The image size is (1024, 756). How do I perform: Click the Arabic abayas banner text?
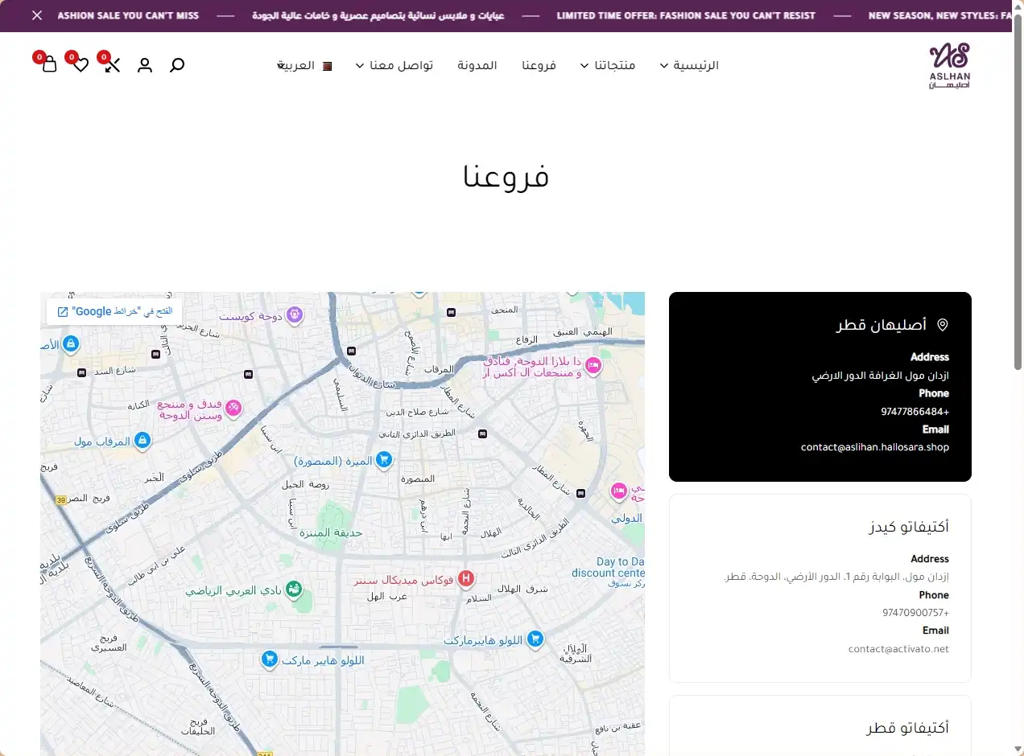(x=378, y=15)
